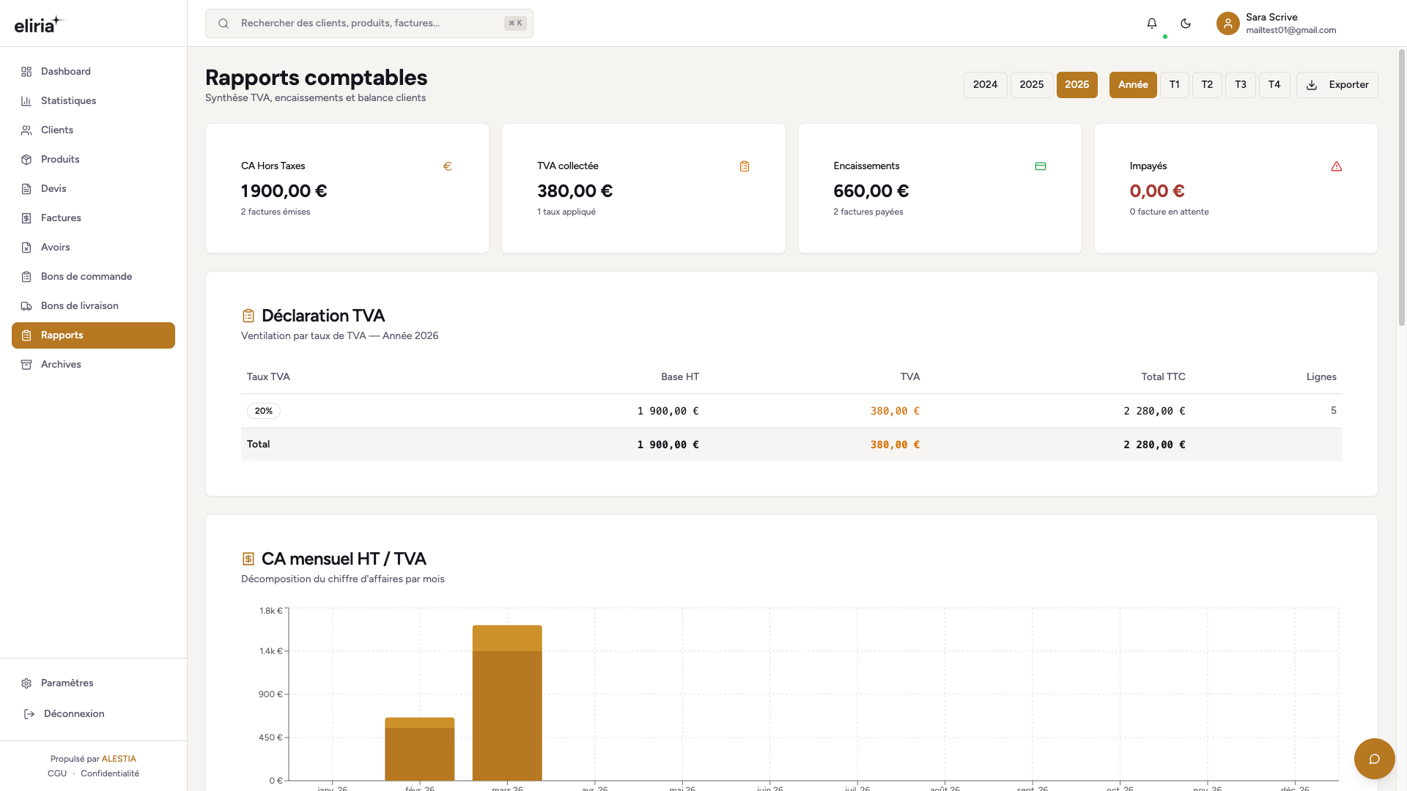Go to Statistiques in the sidebar
The image size is (1407, 791).
(68, 101)
